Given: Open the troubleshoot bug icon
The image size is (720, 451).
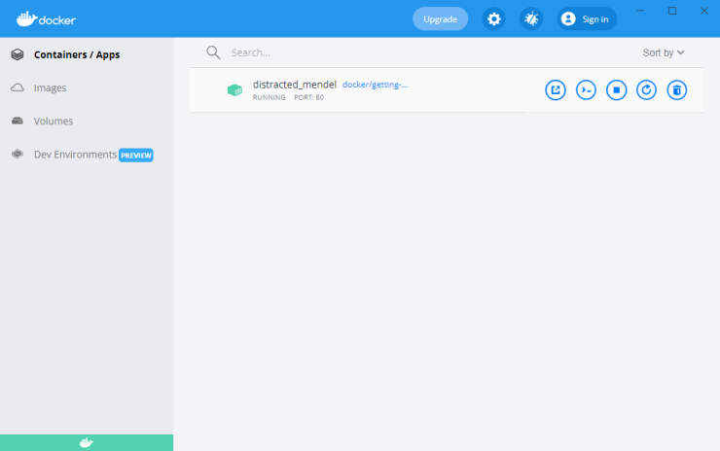Looking at the screenshot, I should pos(531,18).
